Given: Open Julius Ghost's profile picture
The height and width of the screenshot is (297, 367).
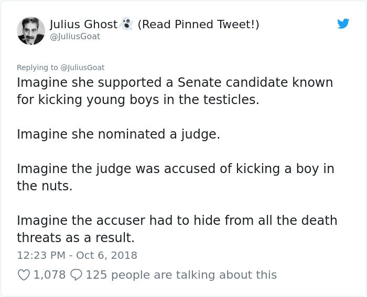Looking at the screenshot, I should point(31,30).
